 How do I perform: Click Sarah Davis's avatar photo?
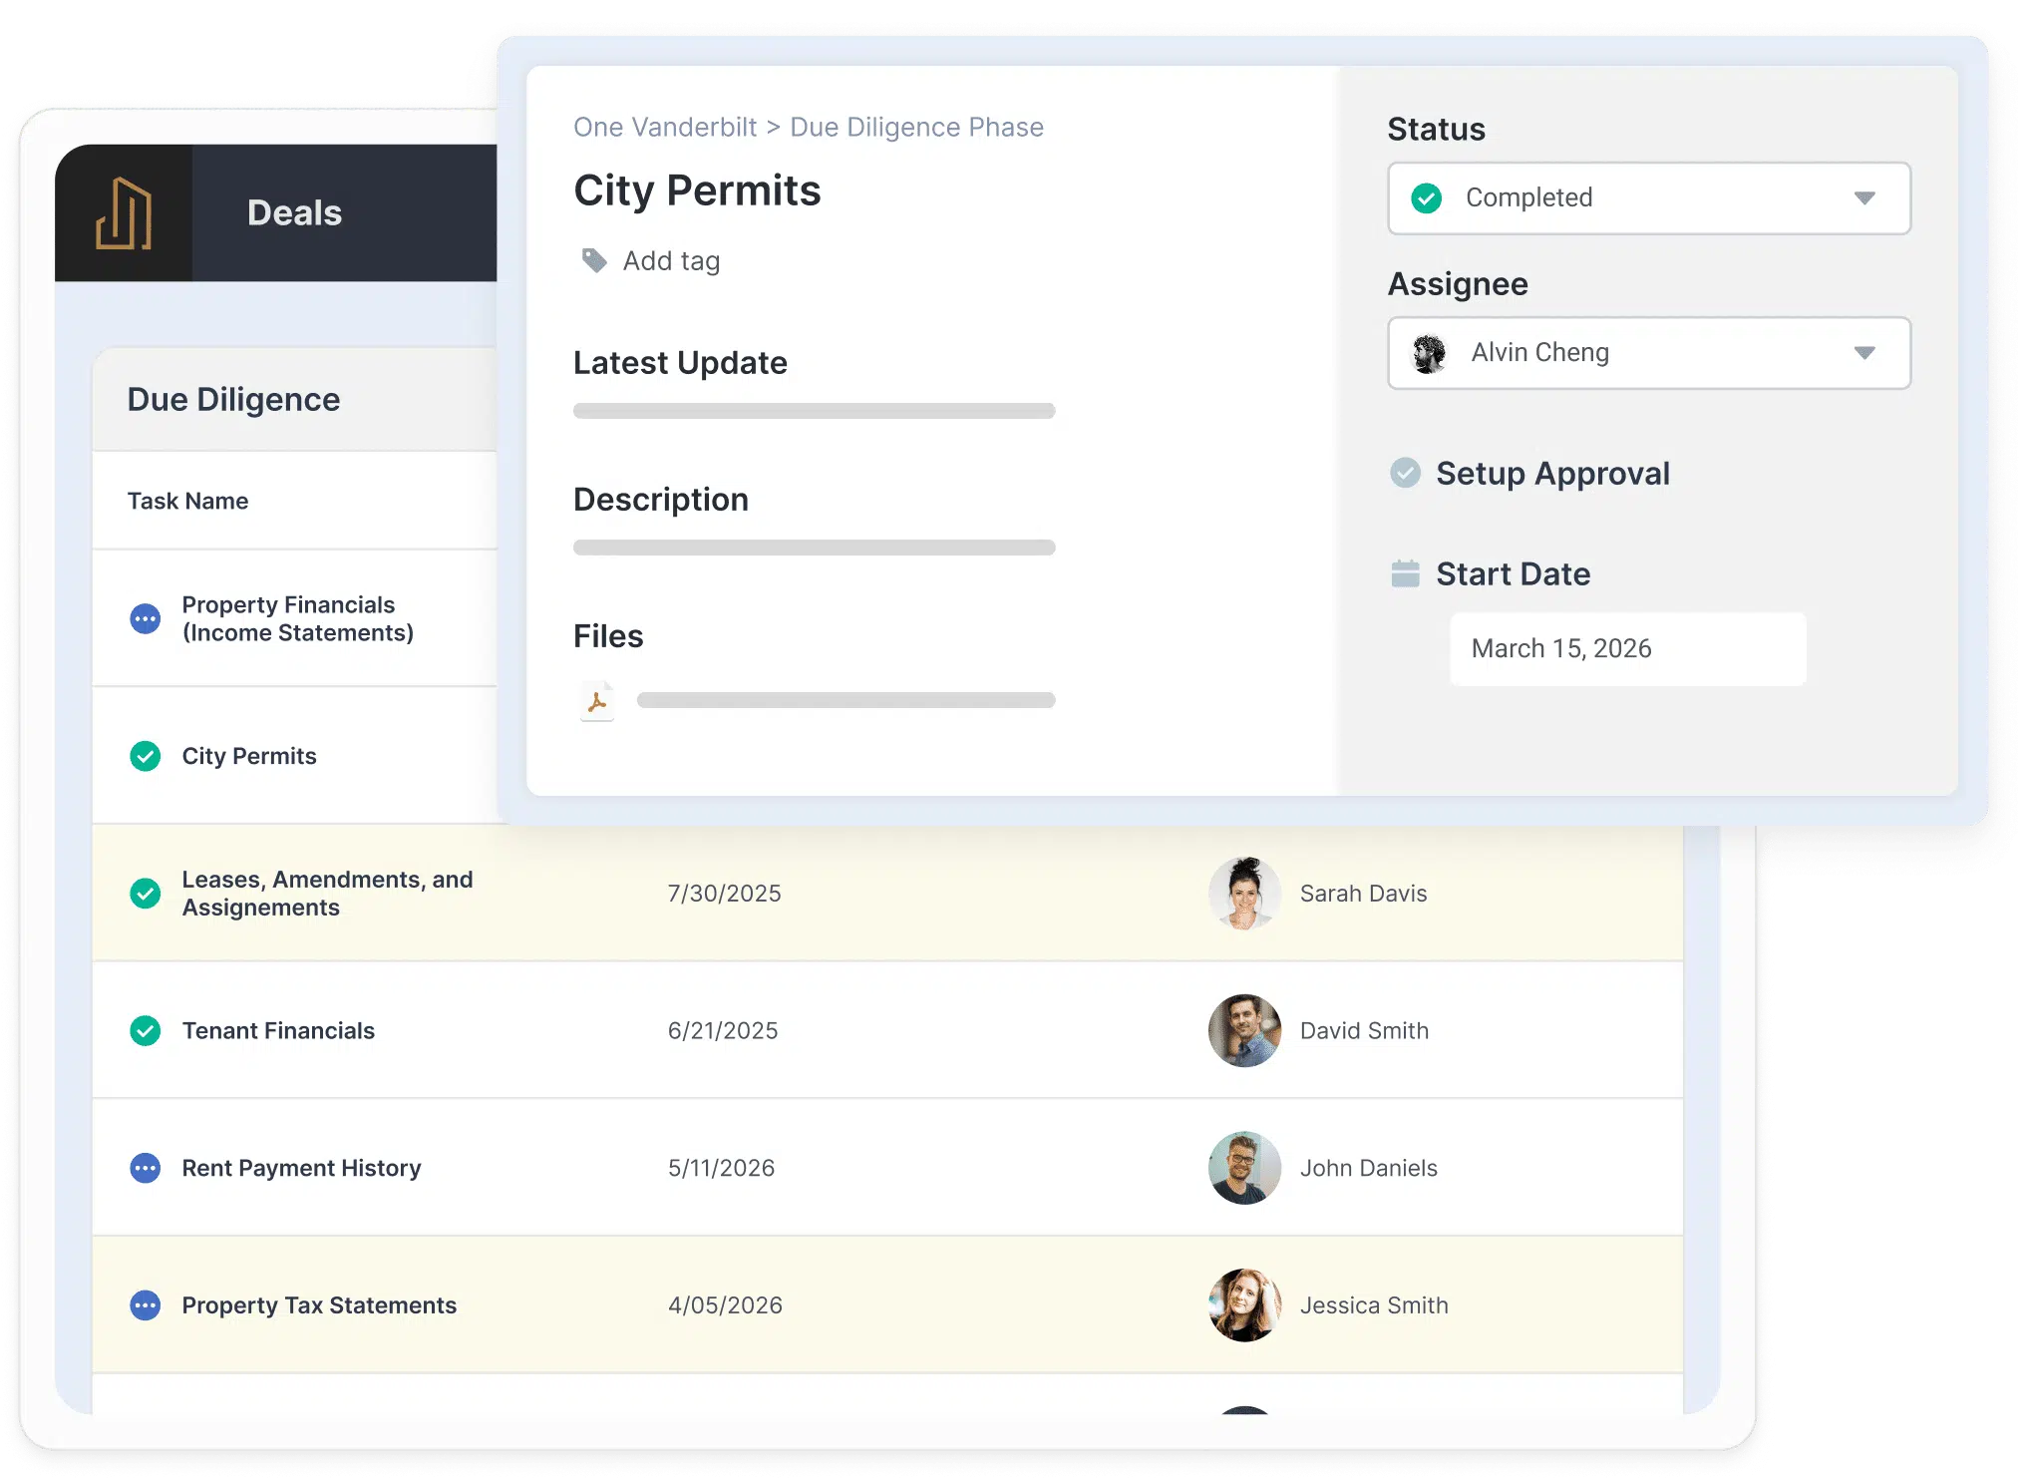(1244, 894)
